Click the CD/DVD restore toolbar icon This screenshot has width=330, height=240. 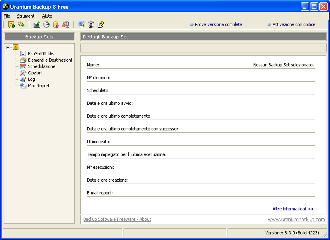pyautogui.click(x=46, y=24)
